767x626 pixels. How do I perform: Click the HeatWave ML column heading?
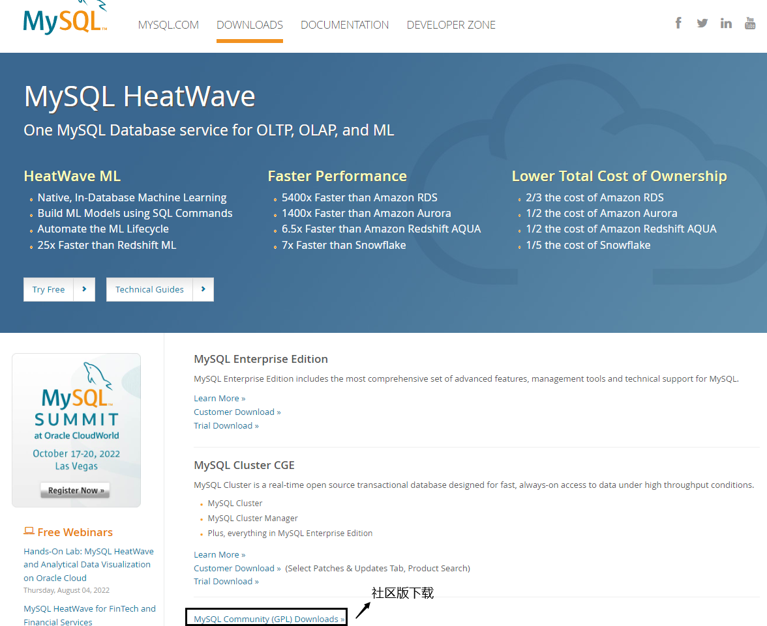pyautogui.click(x=72, y=176)
